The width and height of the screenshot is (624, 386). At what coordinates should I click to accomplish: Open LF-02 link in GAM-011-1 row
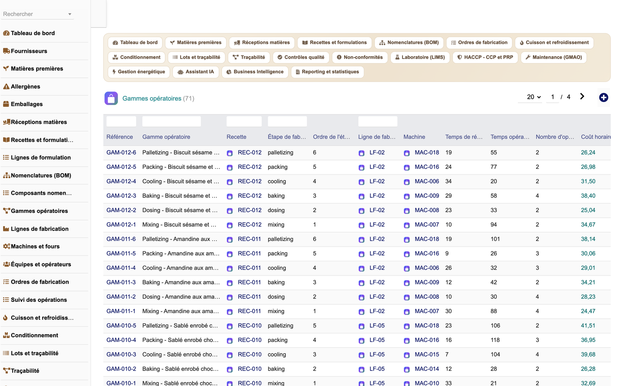click(377, 311)
